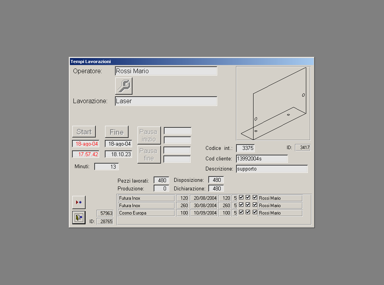Click the 18.10.23 end time field
This screenshot has width=384, height=285.
coord(118,154)
